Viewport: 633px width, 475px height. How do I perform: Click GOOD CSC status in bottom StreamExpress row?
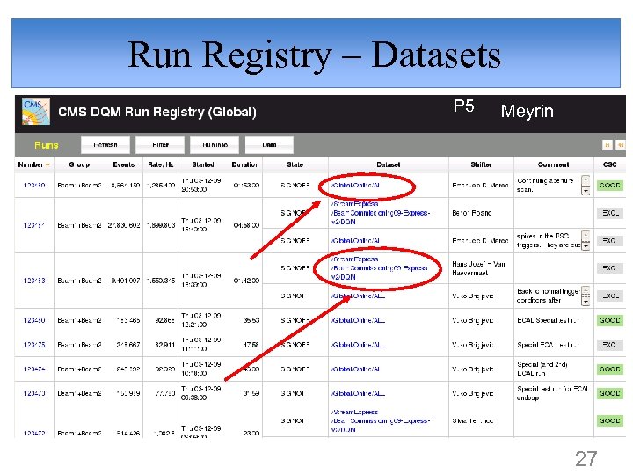(609, 420)
